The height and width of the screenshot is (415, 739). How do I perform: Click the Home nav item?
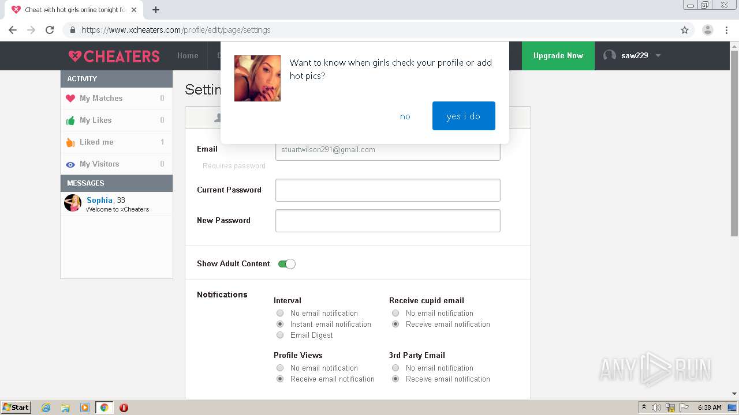pos(188,56)
